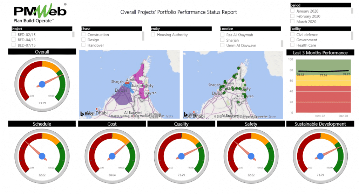Click the Project list scrollbar
The width and height of the screenshot is (359, 195).
[73, 35]
